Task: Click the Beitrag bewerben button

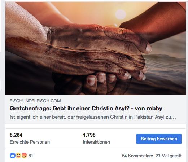Action: (159, 139)
